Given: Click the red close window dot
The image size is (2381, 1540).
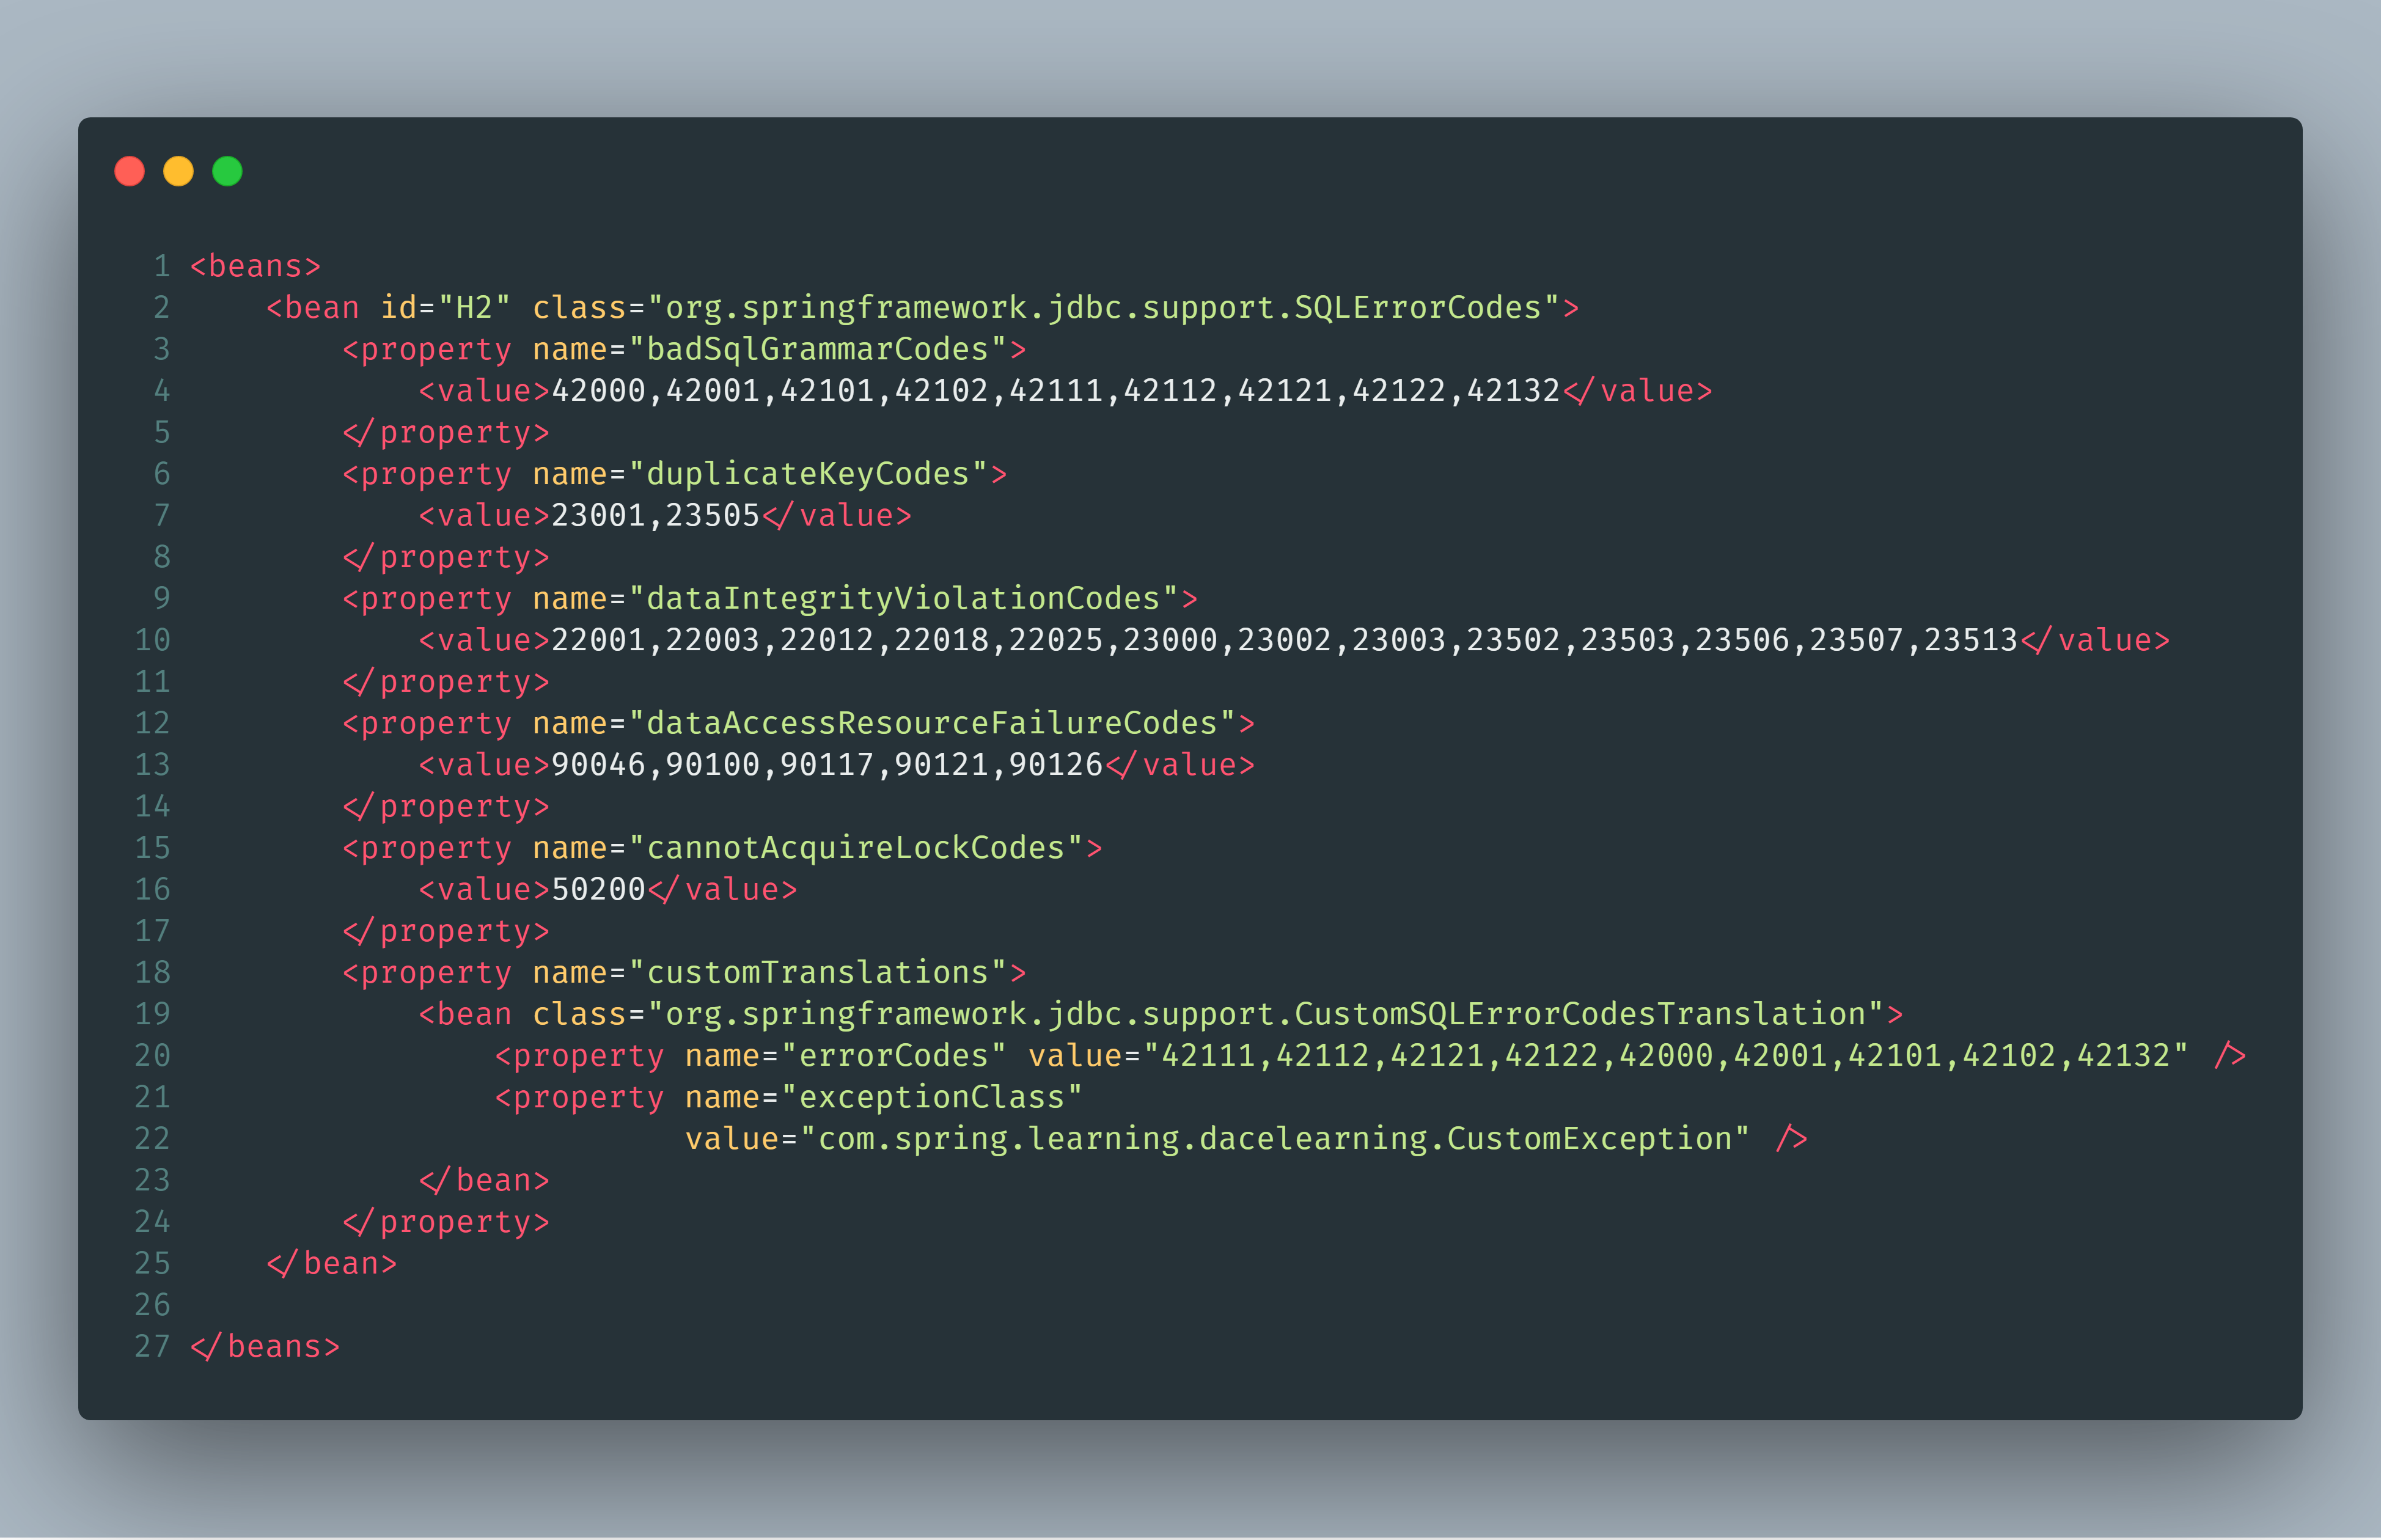Looking at the screenshot, I should pyautogui.click(x=130, y=171).
